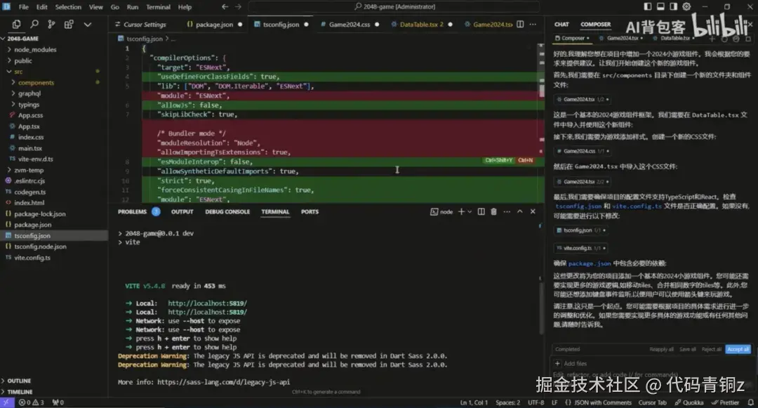
Task: Click the back navigation arrow
Action: 225,7
